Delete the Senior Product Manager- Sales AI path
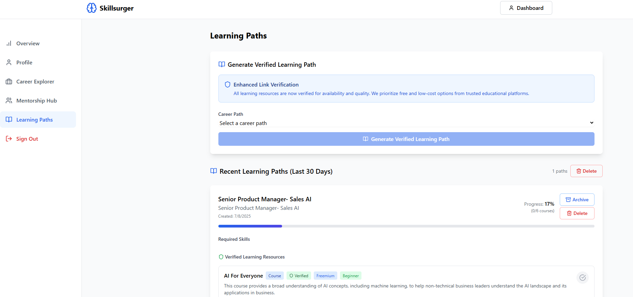This screenshot has width=633, height=297. (577, 213)
